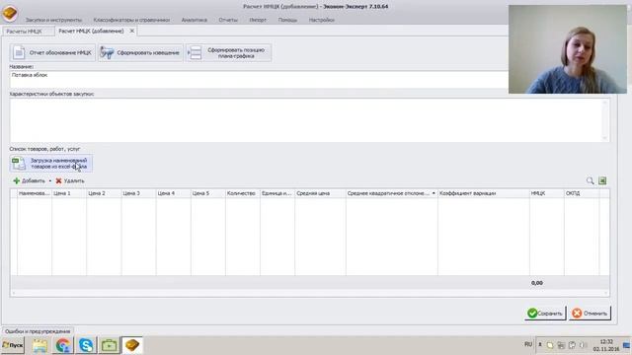The width and height of the screenshot is (632, 355).
Task: Click the RU language indicator
Action: 528,344
